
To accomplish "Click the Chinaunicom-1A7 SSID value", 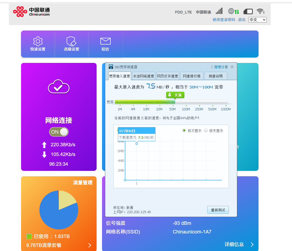I will 192,232.
